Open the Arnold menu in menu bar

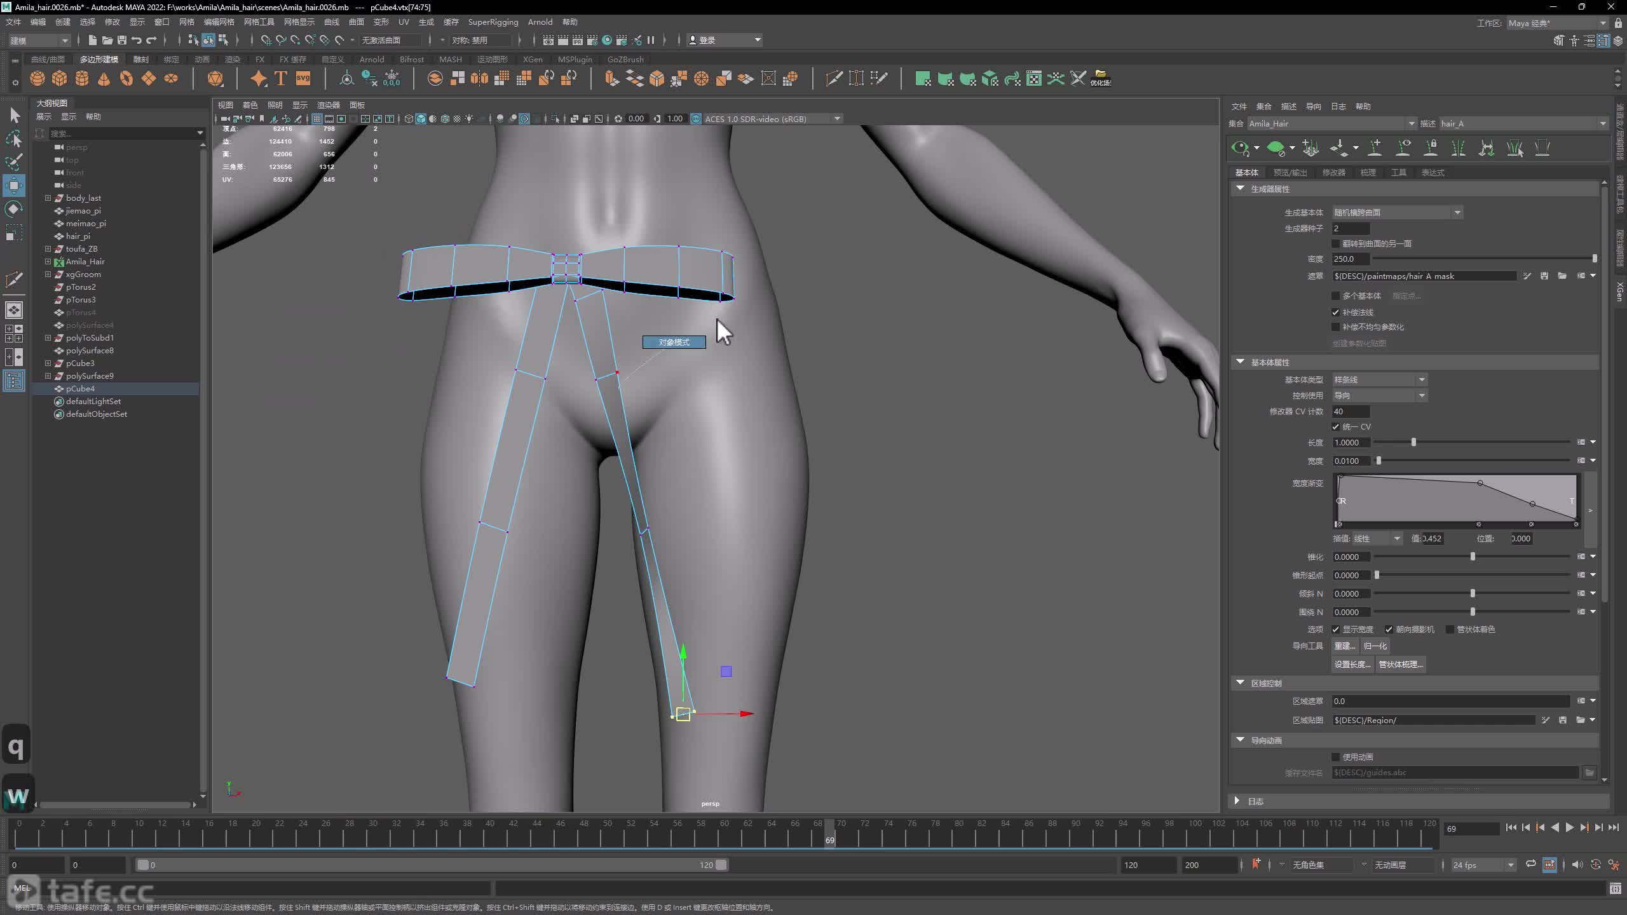point(540,22)
